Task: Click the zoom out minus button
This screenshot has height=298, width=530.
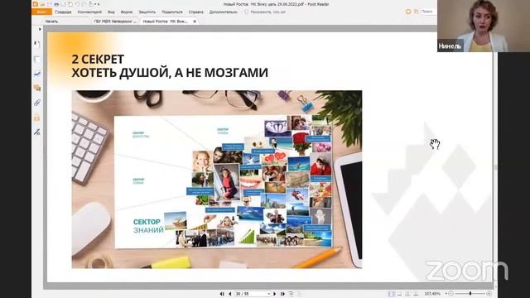Action: pos(450,294)
